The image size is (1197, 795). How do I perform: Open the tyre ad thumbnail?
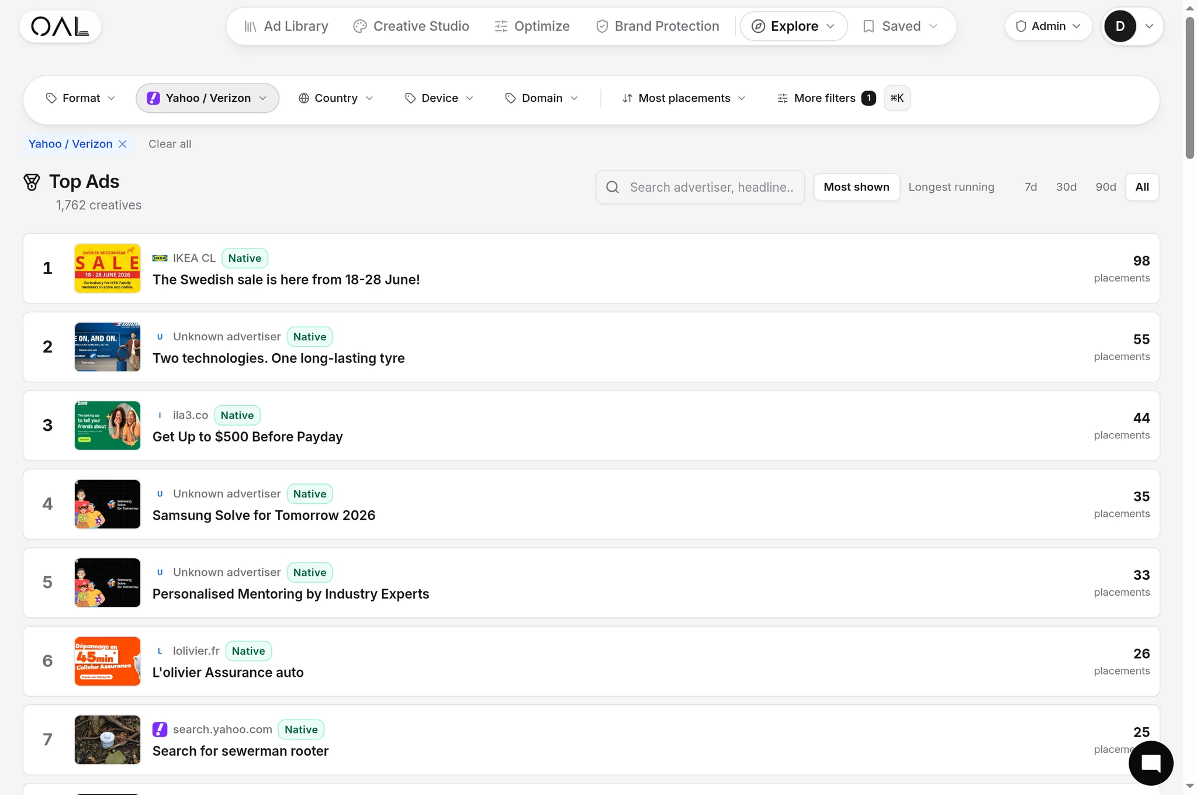[108, 347]
